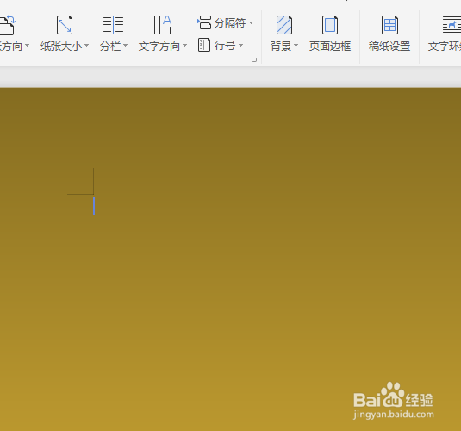Image resolution: width=461 pixels, height=431 pixels.
Task: Click in the document page body
Action: 231,259
